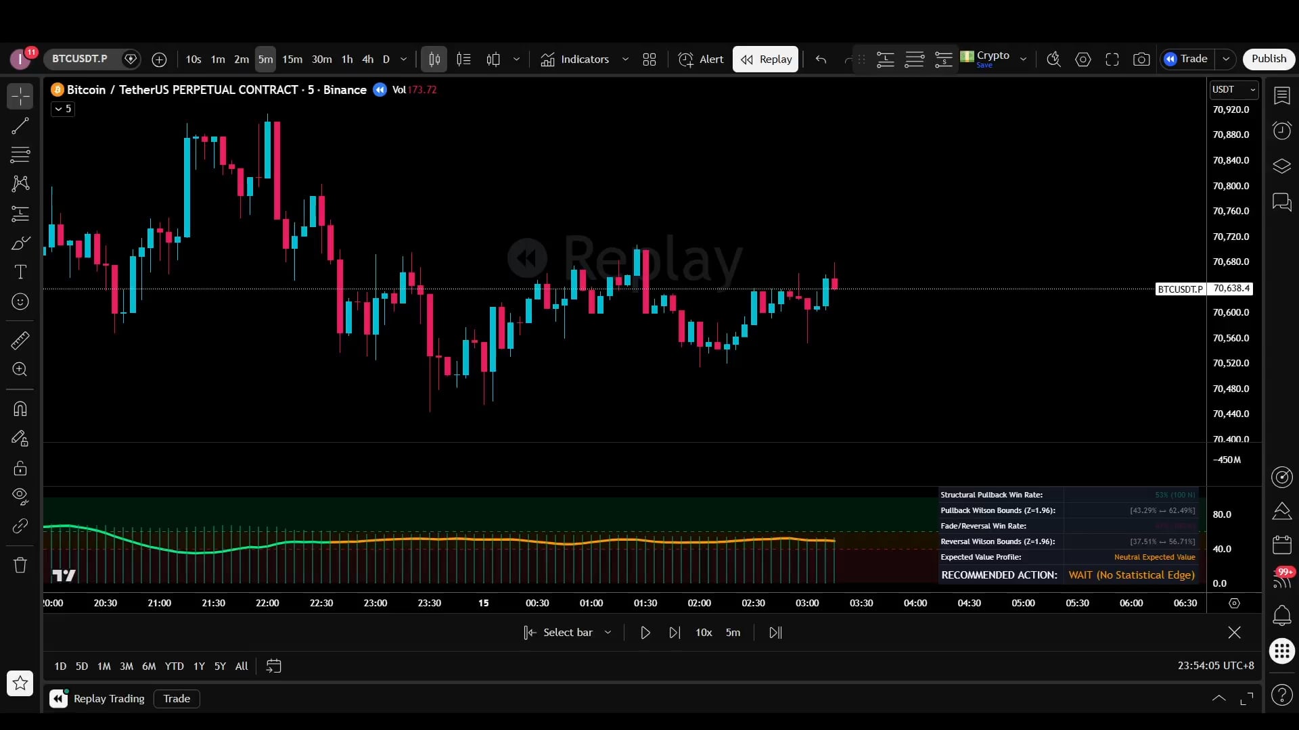Open the emoji and icons tool
This screenshot has width=1299, height=730.
coord(20,301)
